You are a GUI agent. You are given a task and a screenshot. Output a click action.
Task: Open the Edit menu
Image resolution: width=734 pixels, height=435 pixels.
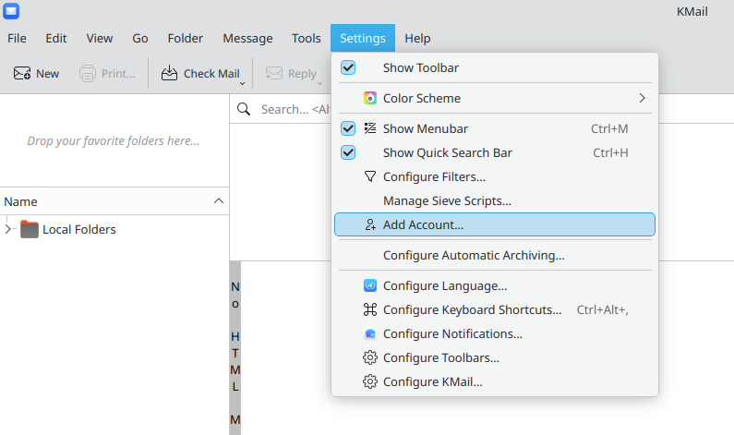[56, 38]
